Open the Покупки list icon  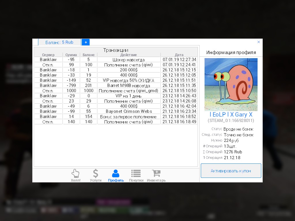(x=136, y=174)
